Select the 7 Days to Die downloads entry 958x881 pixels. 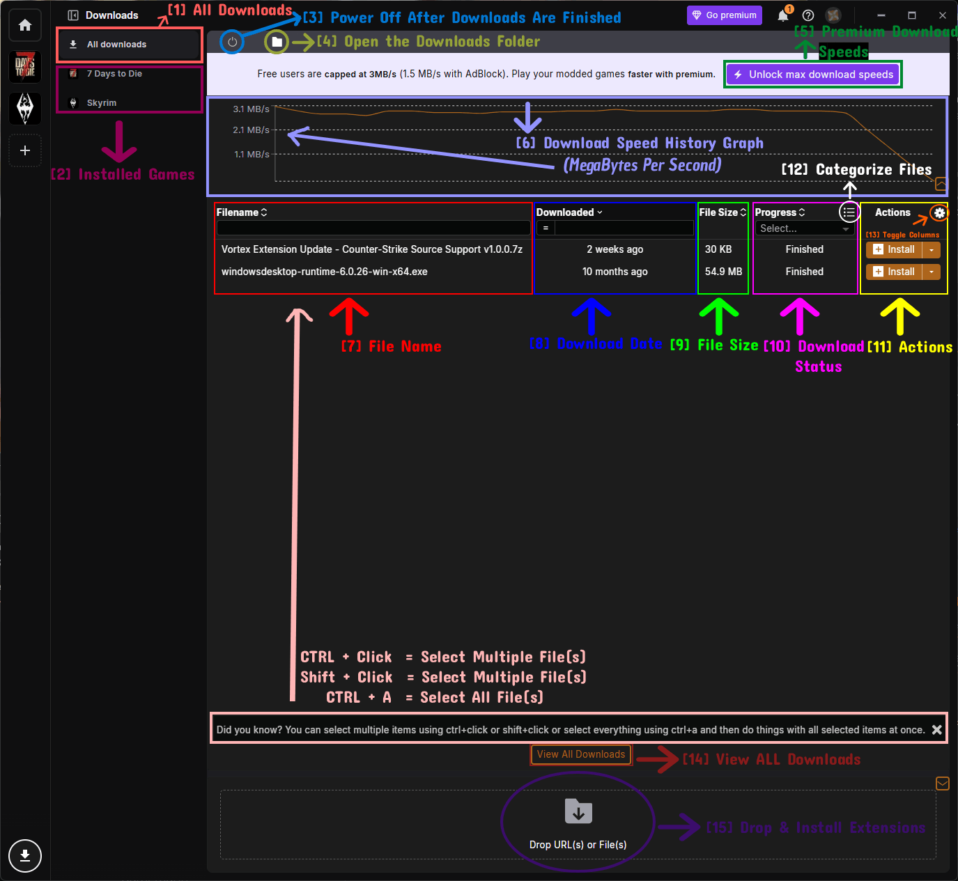click(x=130, y=74)
